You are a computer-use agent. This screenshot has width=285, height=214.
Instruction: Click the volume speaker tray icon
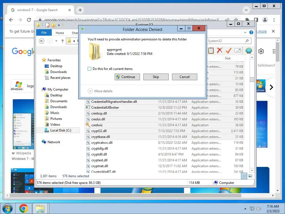tap(259, 209)
